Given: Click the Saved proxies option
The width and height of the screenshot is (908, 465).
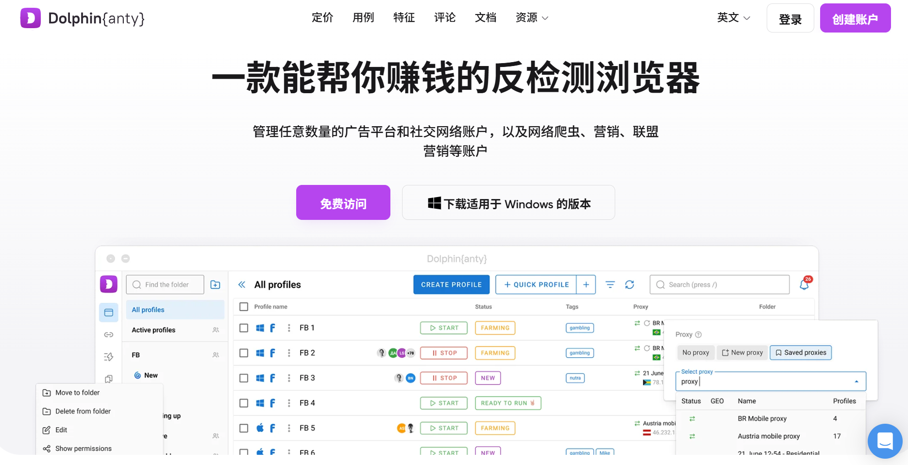Looking at the screenshot, I should pyautogui.click(x=800, y=352).
